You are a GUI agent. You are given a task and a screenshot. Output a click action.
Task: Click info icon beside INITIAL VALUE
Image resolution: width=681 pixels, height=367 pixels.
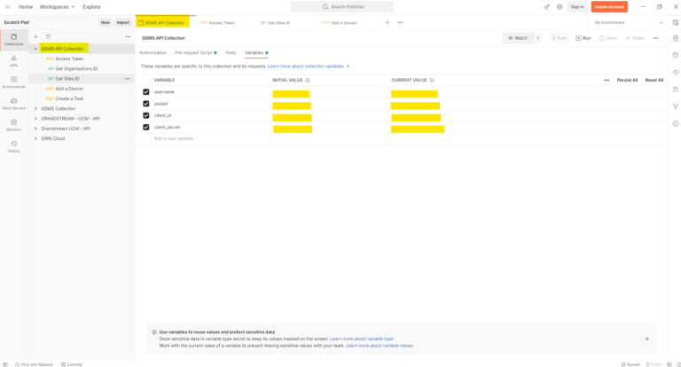point(308,80)
